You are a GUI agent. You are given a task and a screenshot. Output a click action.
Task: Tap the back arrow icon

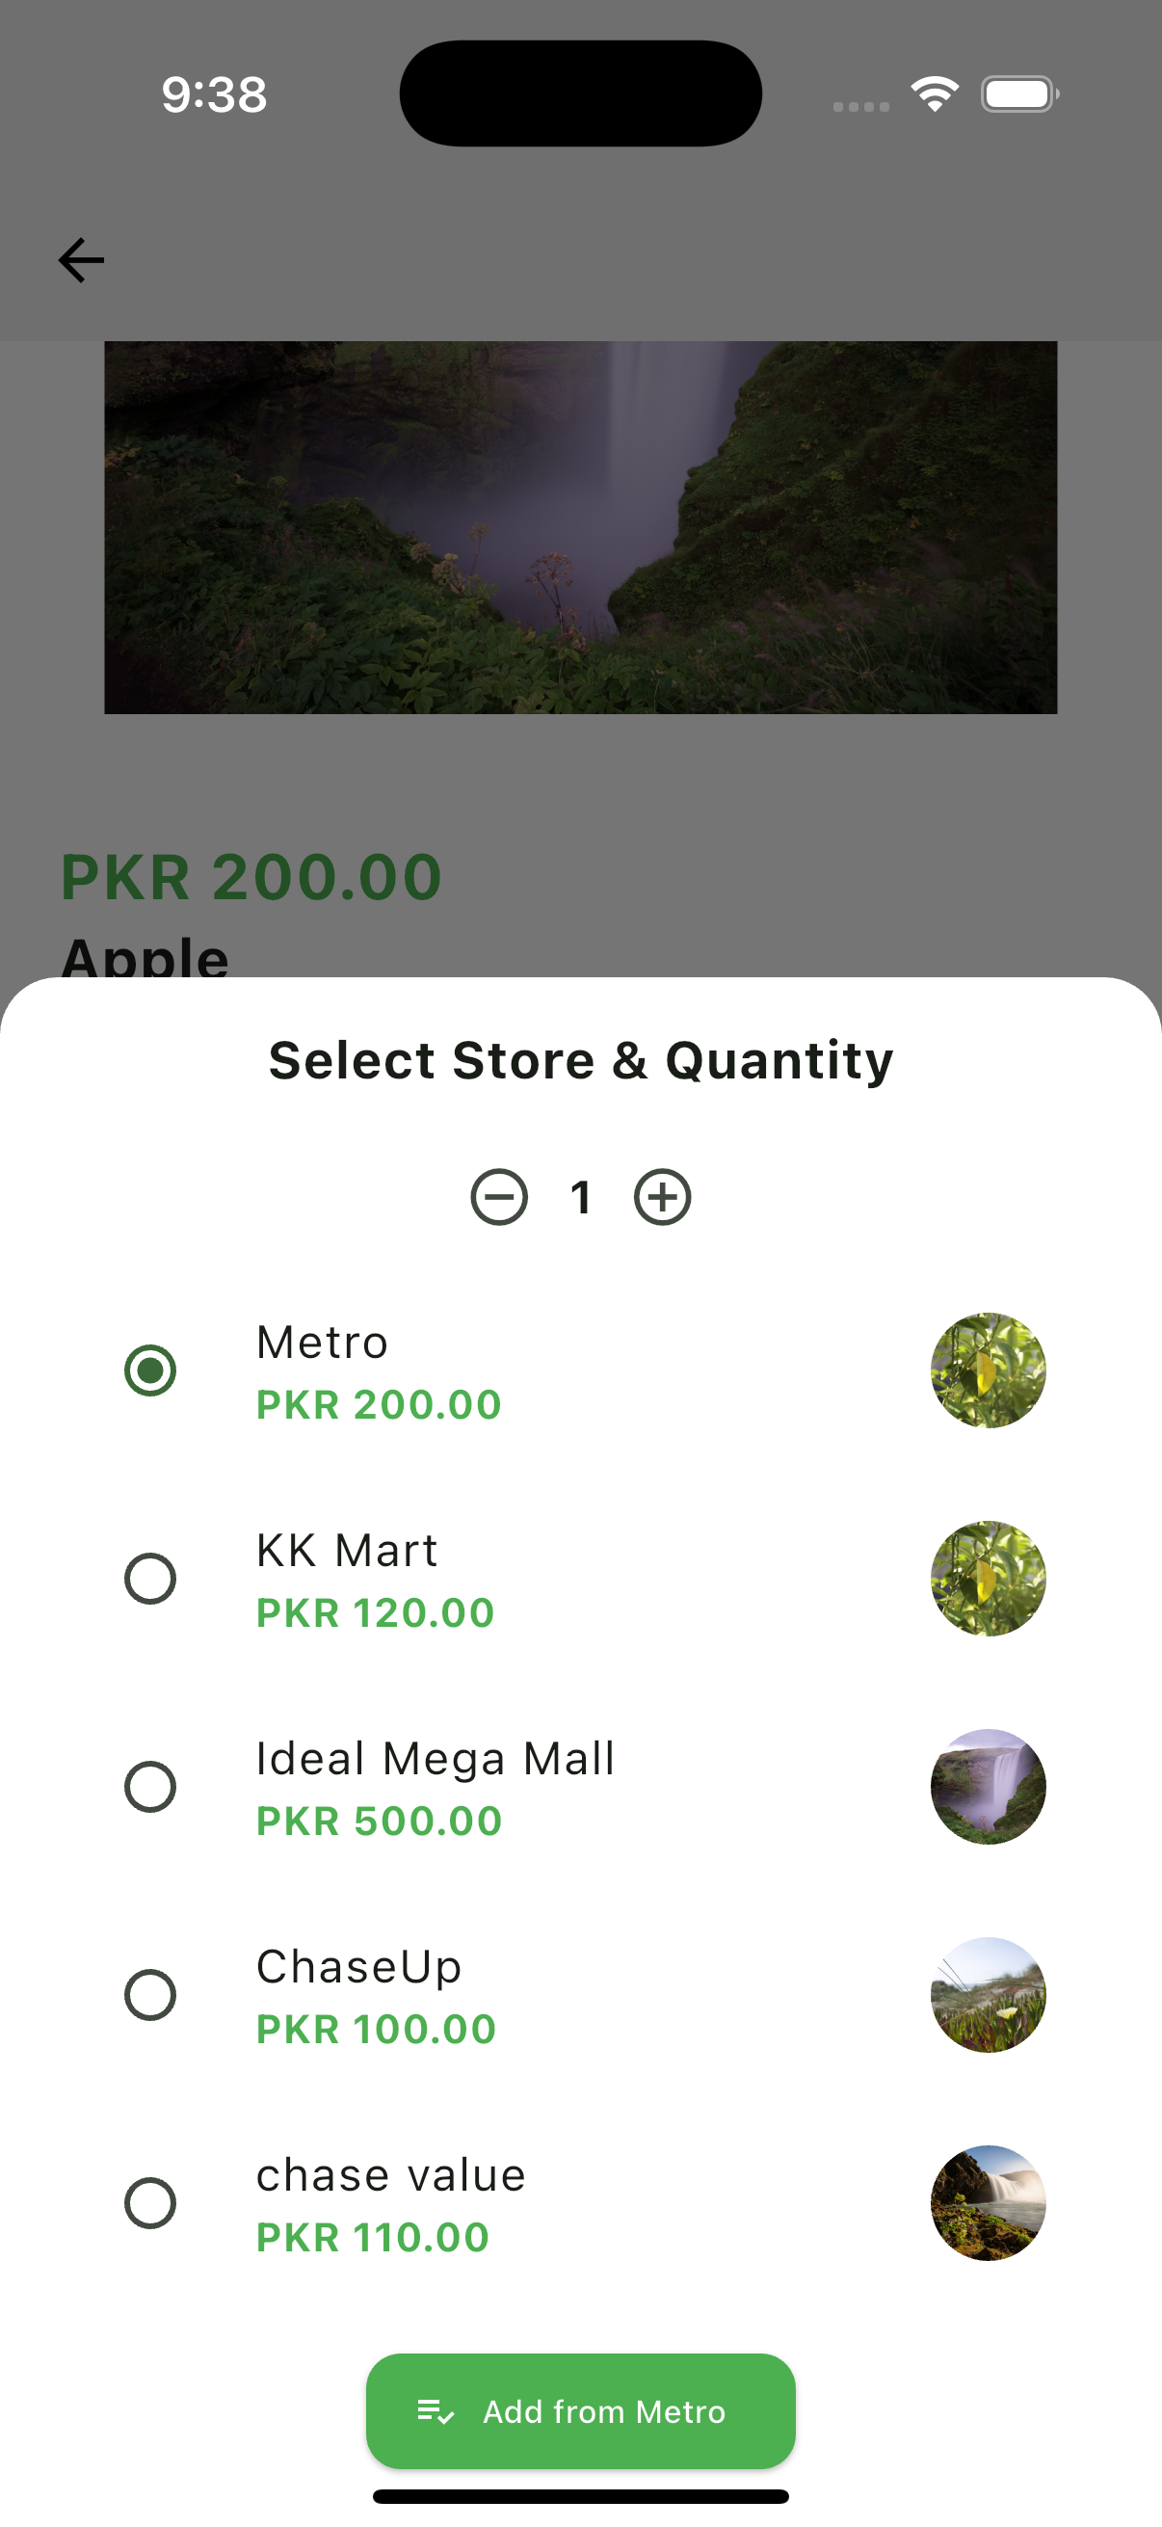point(80,260)
